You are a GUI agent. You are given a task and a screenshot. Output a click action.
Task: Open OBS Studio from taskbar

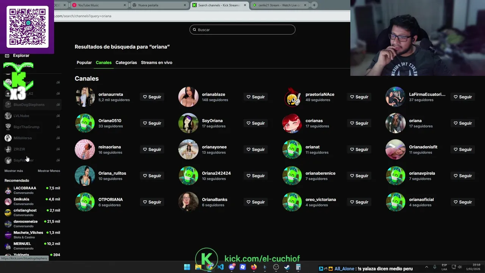click(276, 267)
